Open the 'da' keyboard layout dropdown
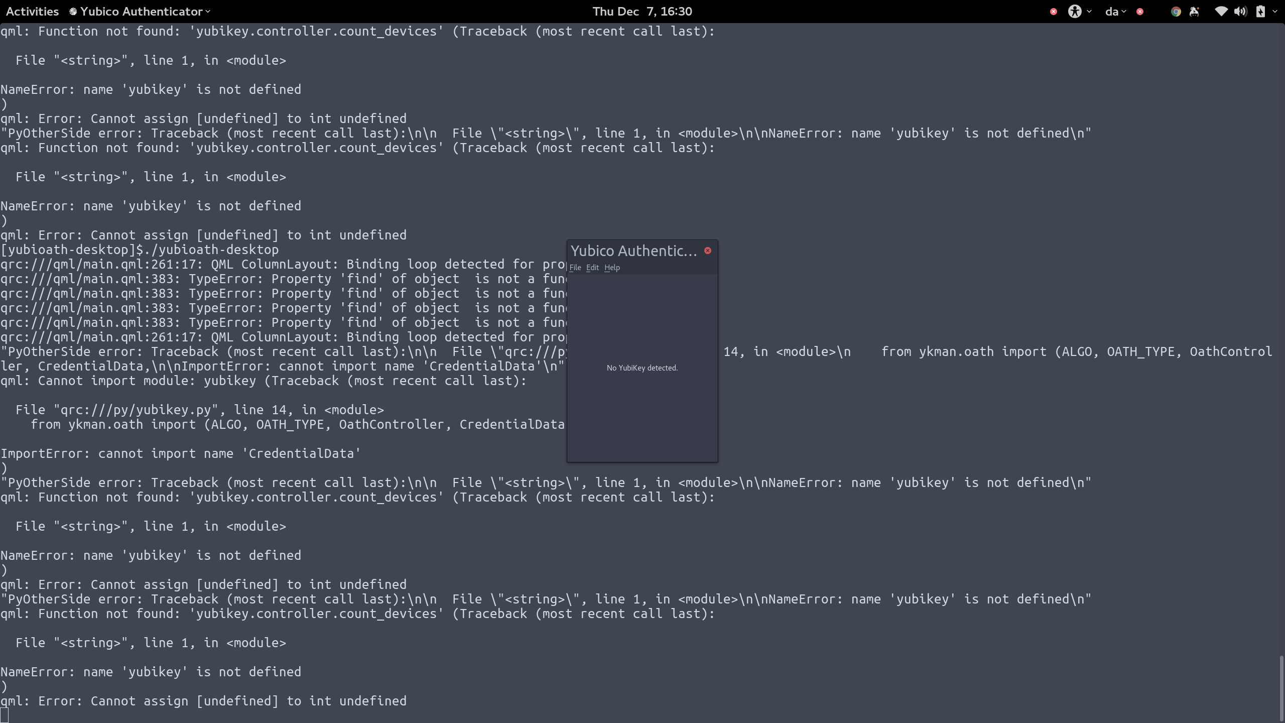Viewport: 1285px width, 723px height. tap(1113, 11)
